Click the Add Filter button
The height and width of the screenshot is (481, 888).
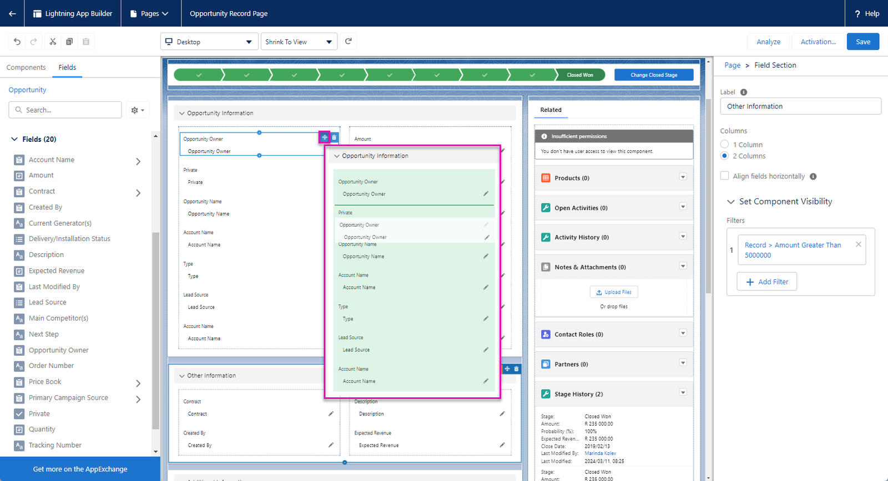[767, 282]
